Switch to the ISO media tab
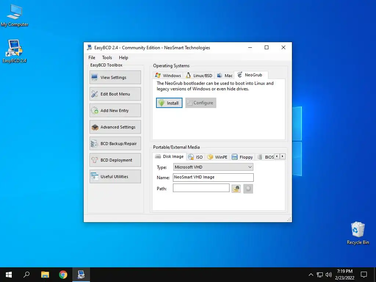This screenshot has height=282, width=376. point(196,157)
